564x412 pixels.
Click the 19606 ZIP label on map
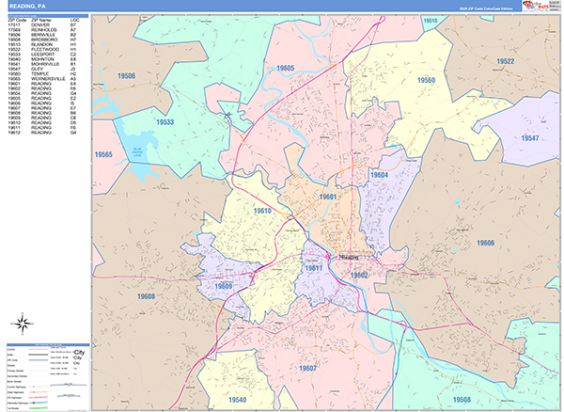(485, 243)
